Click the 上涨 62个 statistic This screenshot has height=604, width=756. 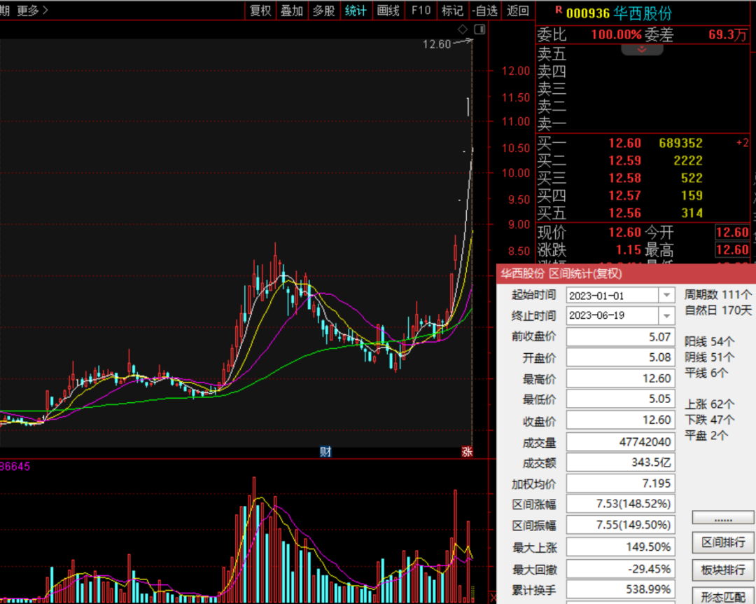tap(709, 404)
